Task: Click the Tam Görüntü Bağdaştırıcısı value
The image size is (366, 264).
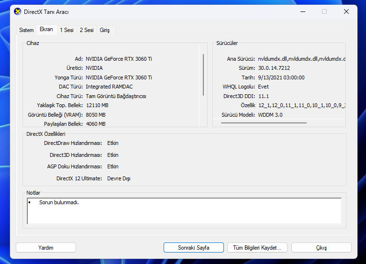Action: (x=116, y=96)
